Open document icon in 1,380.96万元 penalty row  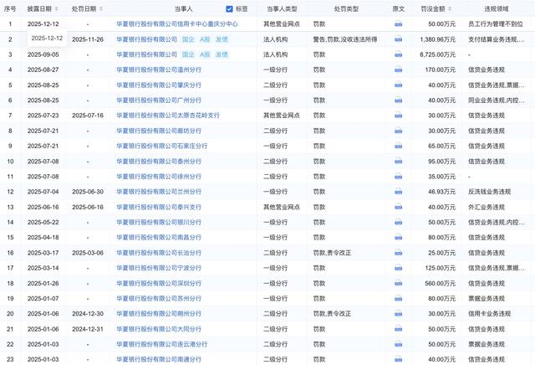(x=398, y=39)
